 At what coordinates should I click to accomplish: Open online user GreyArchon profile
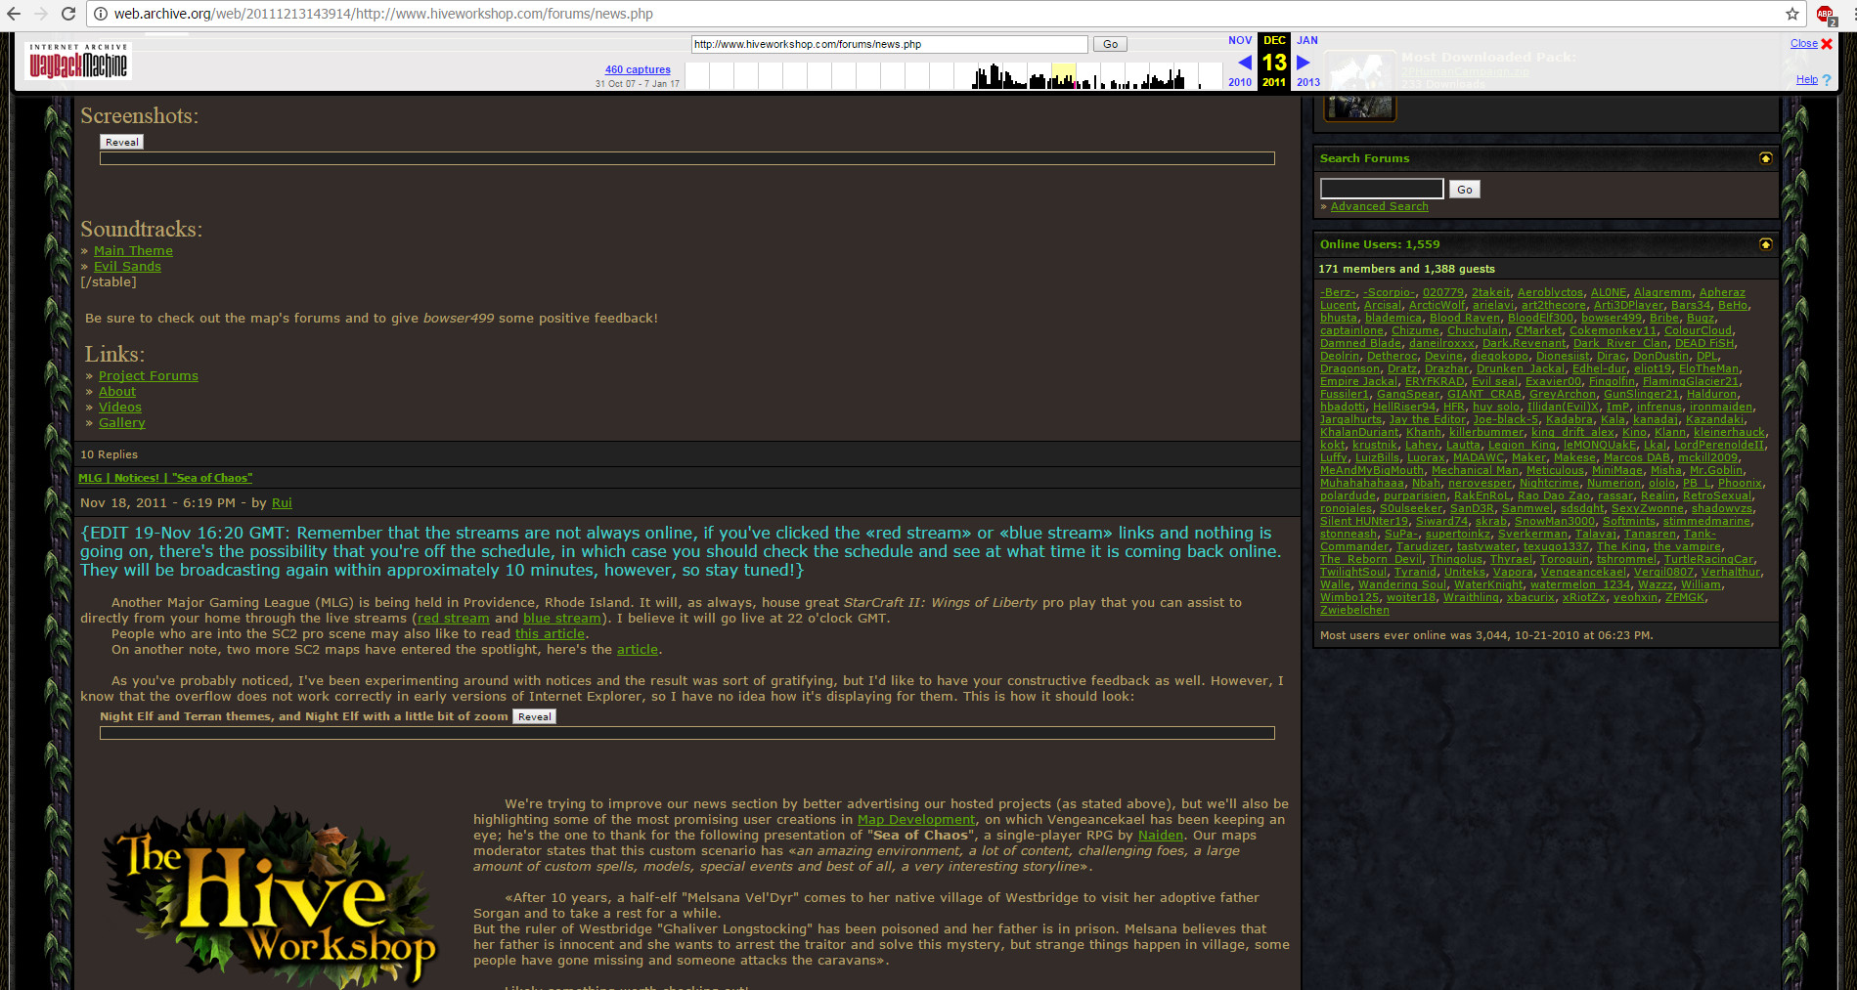click(1563, 395)
